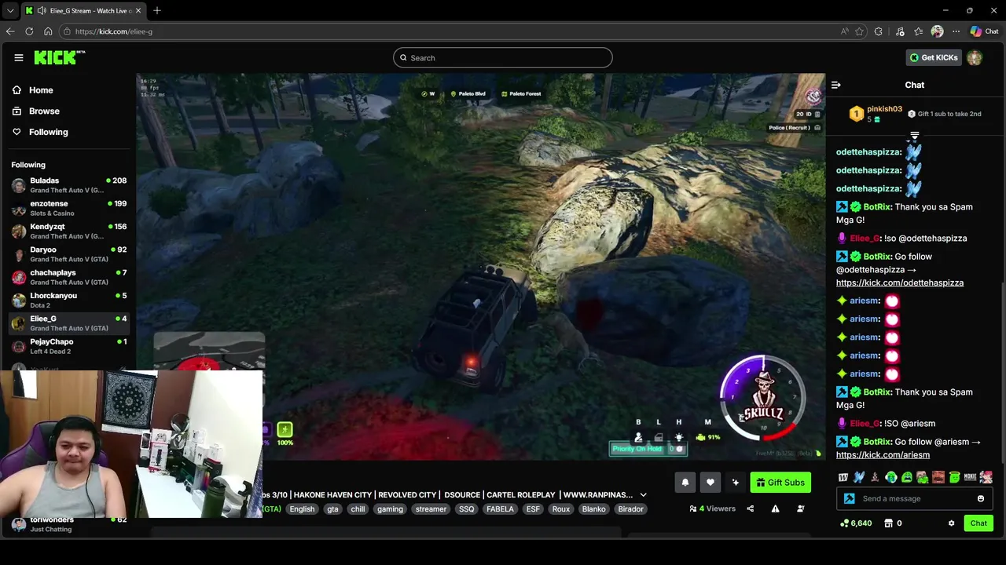The image size is (1006, 565).
Task: Toggle stream notifications bell
Action: point(685,483)
